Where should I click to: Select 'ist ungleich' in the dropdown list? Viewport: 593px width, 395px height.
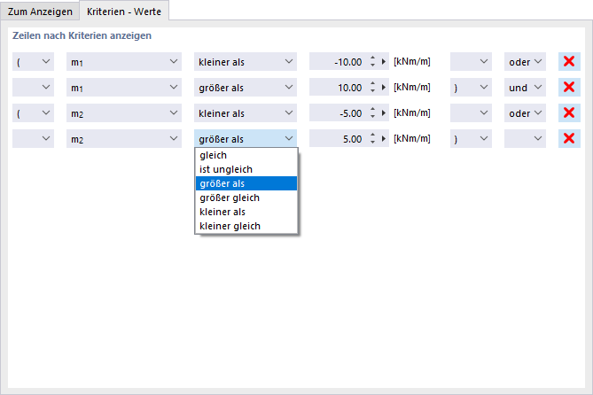(226, 169)
